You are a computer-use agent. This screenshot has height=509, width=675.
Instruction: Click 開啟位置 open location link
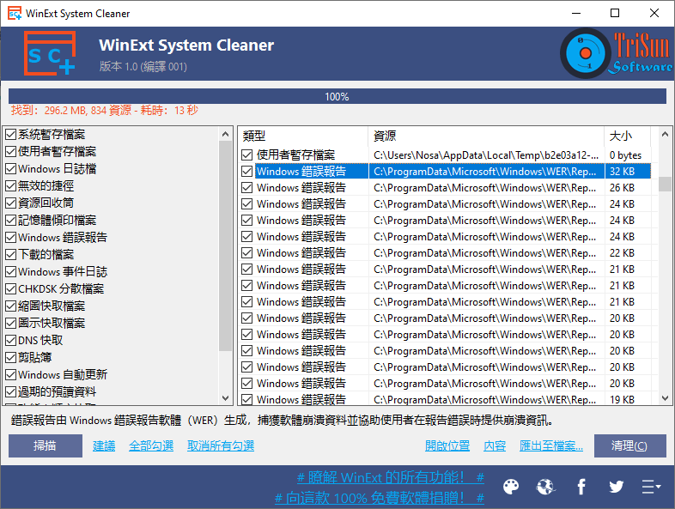(x=447, y=445)
